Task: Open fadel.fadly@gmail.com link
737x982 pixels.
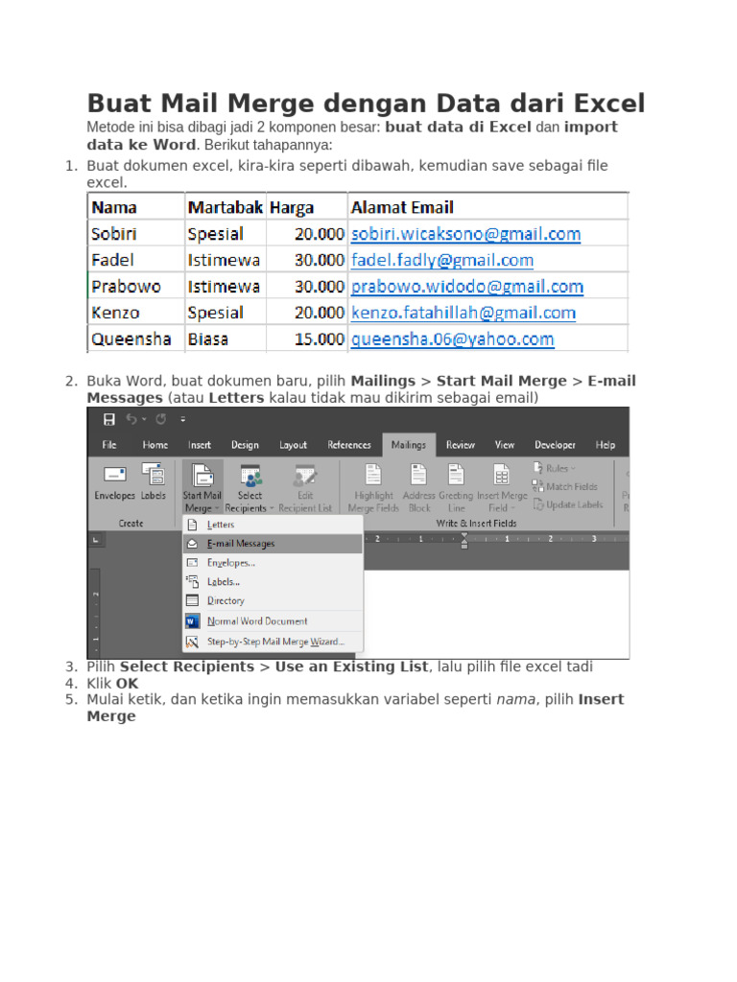Action: click(441, 261)
